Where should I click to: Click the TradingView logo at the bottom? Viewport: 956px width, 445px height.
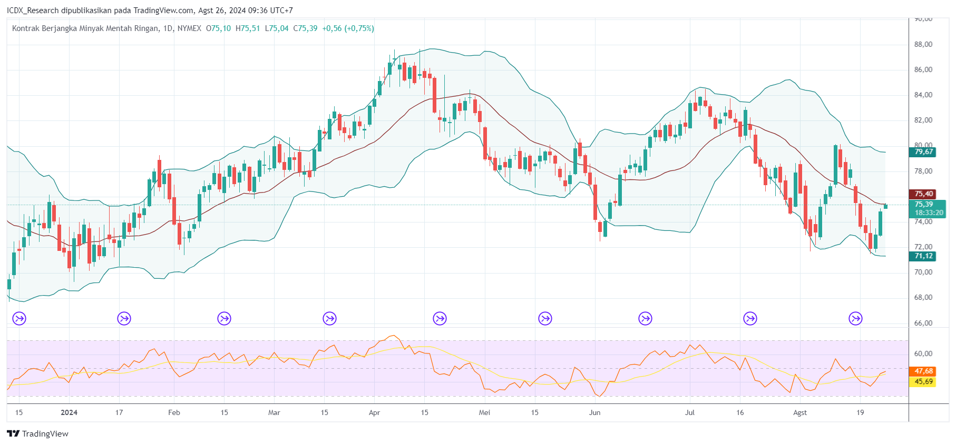38,434
